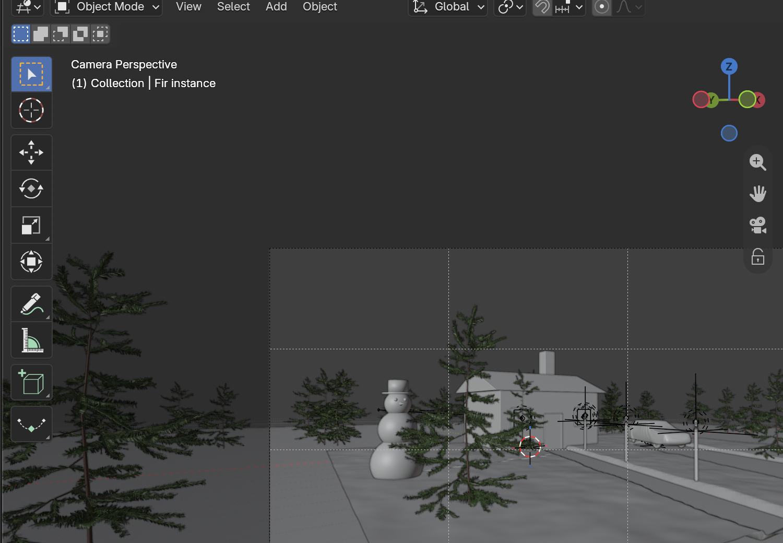Select the Add Cube tool
Screen dimensions: 783x543
[31, 382]
